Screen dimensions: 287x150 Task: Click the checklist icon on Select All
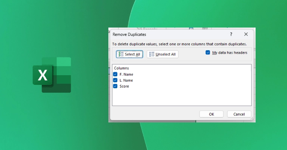pos(120,54)
